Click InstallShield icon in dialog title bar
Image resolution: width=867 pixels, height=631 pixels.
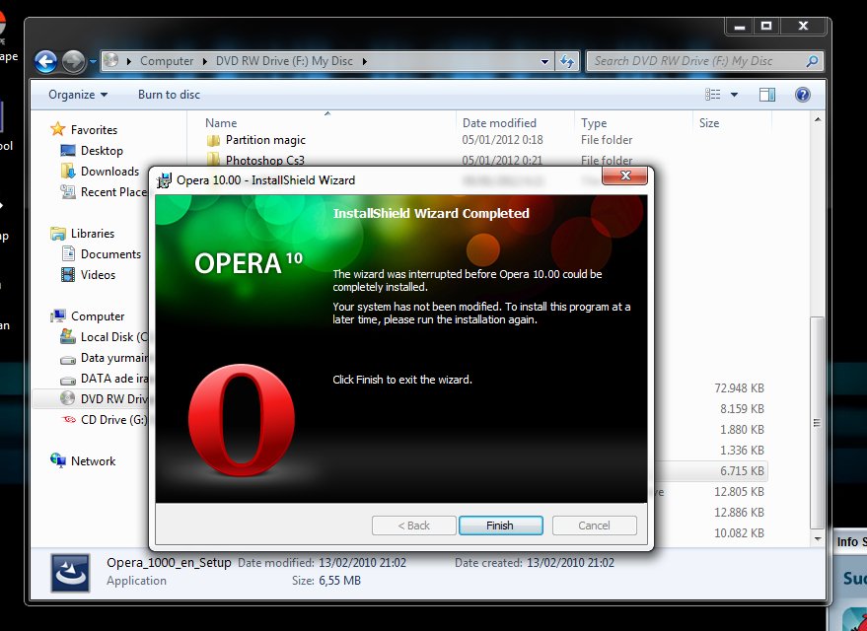(164, 180)
